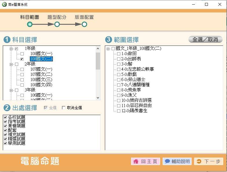This screenshot has height=172, width=227.
Task: Select the 版面配置 step circle
Action: tap(84, 25)
